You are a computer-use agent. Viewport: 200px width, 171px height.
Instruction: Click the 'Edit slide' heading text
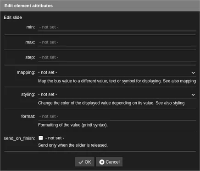[13, 17]
